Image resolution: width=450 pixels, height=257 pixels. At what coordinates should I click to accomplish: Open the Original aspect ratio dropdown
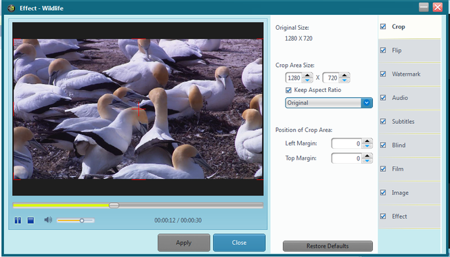[329, 103]
